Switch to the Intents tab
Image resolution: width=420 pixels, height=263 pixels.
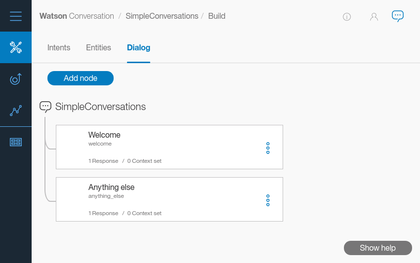click(x=59, y=48)
